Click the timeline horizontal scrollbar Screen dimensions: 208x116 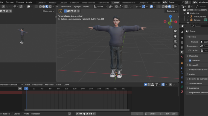click(77, 110)
